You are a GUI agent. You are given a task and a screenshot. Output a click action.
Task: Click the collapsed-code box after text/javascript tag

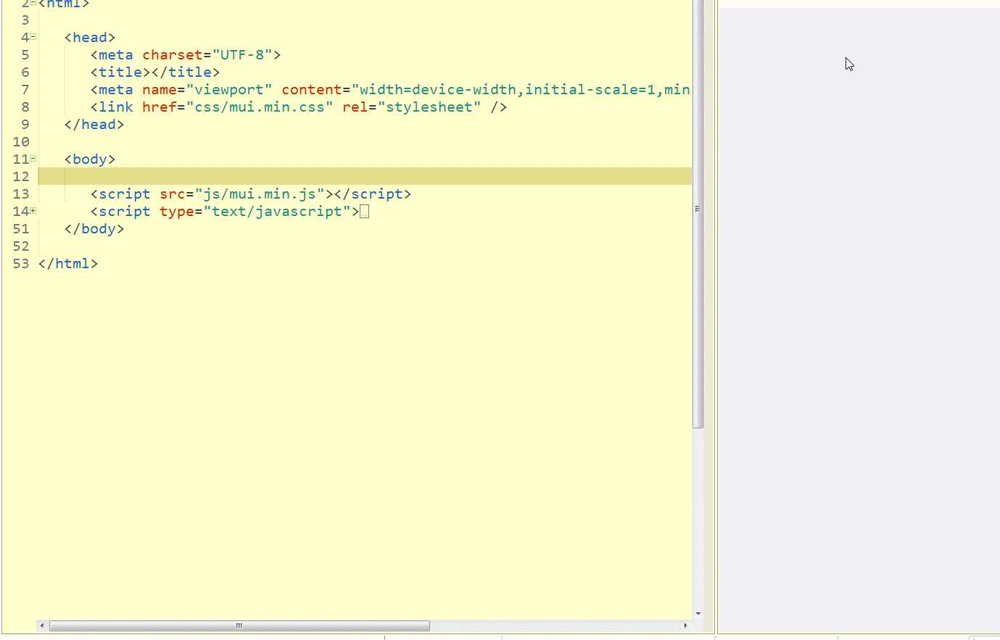click(365, 212)
